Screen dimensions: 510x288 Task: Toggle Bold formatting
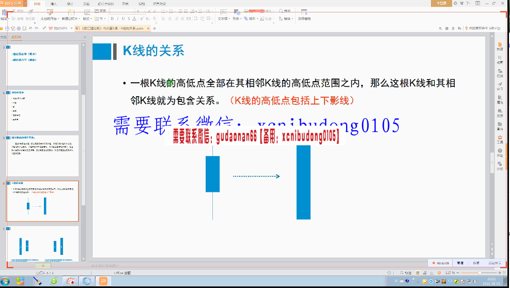pos(112,19)
